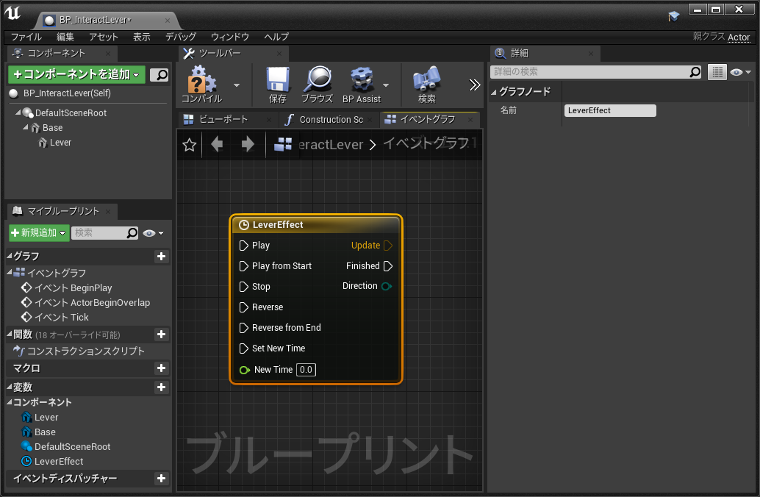Click the LeverEffect name field in Details

[x=610, y=110]
